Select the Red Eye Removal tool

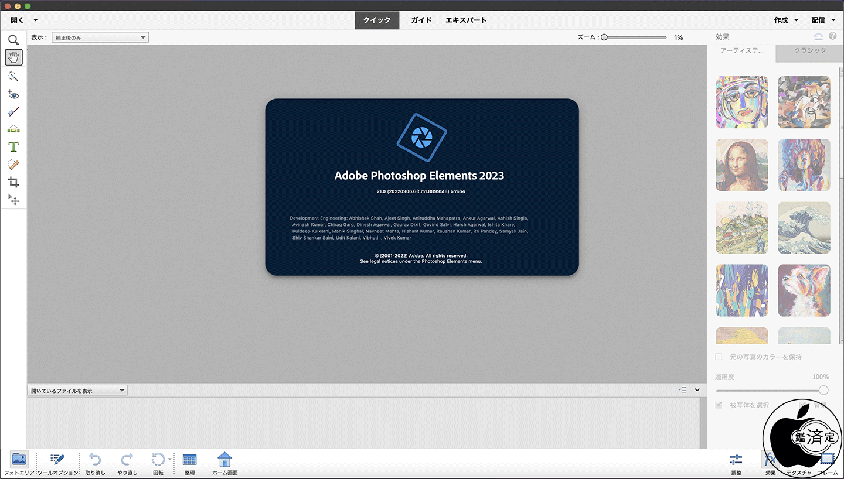click(13, 94)
